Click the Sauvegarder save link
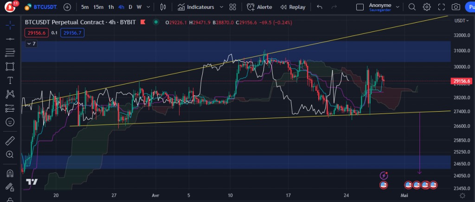The width and height of the screenshot is (475, 202). click(380, 10)
